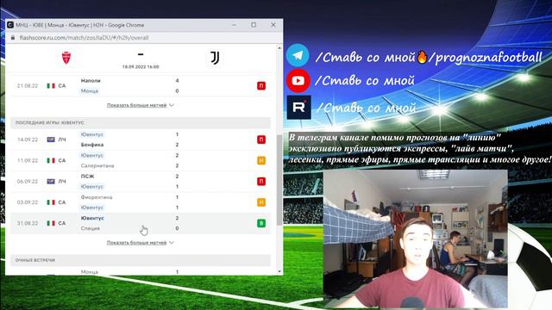Viewport: 552px width, 310px height.
Task: Expand more Juventus matches via 'Показать больше матчей'
Action: point(136,243)
